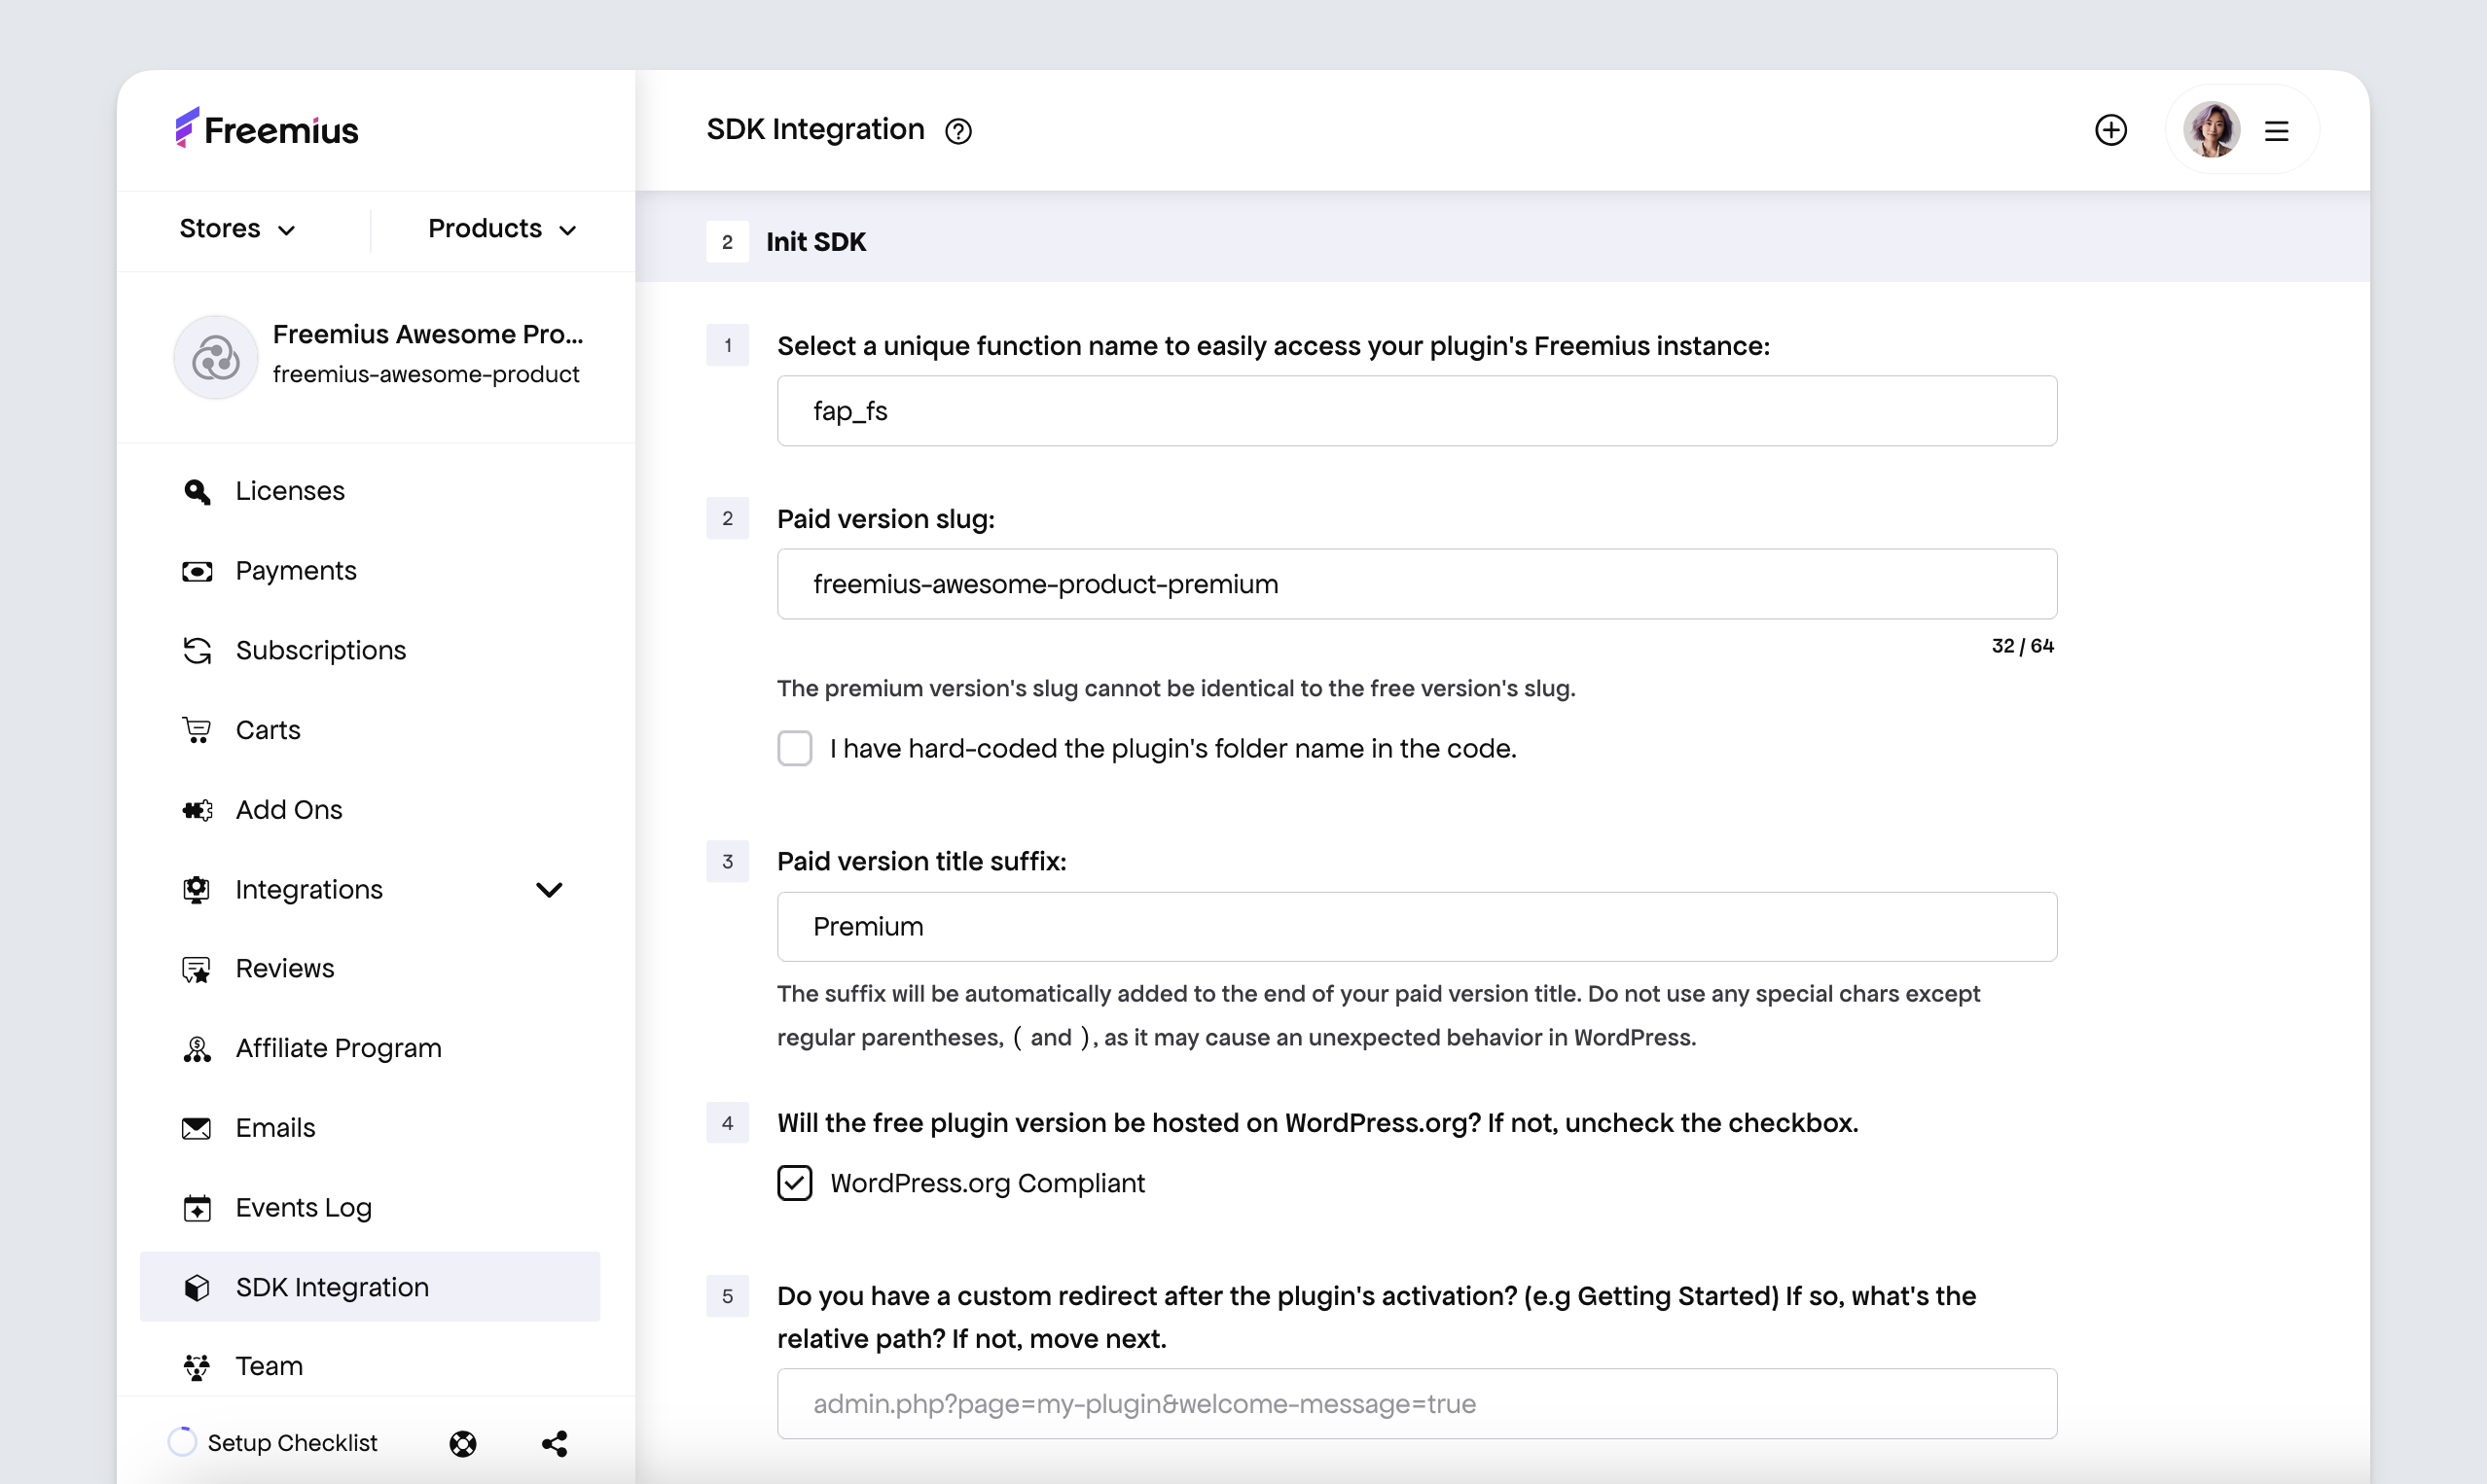
Task: Click the Add Ons puzzle icon
Action: coord(198,810)
